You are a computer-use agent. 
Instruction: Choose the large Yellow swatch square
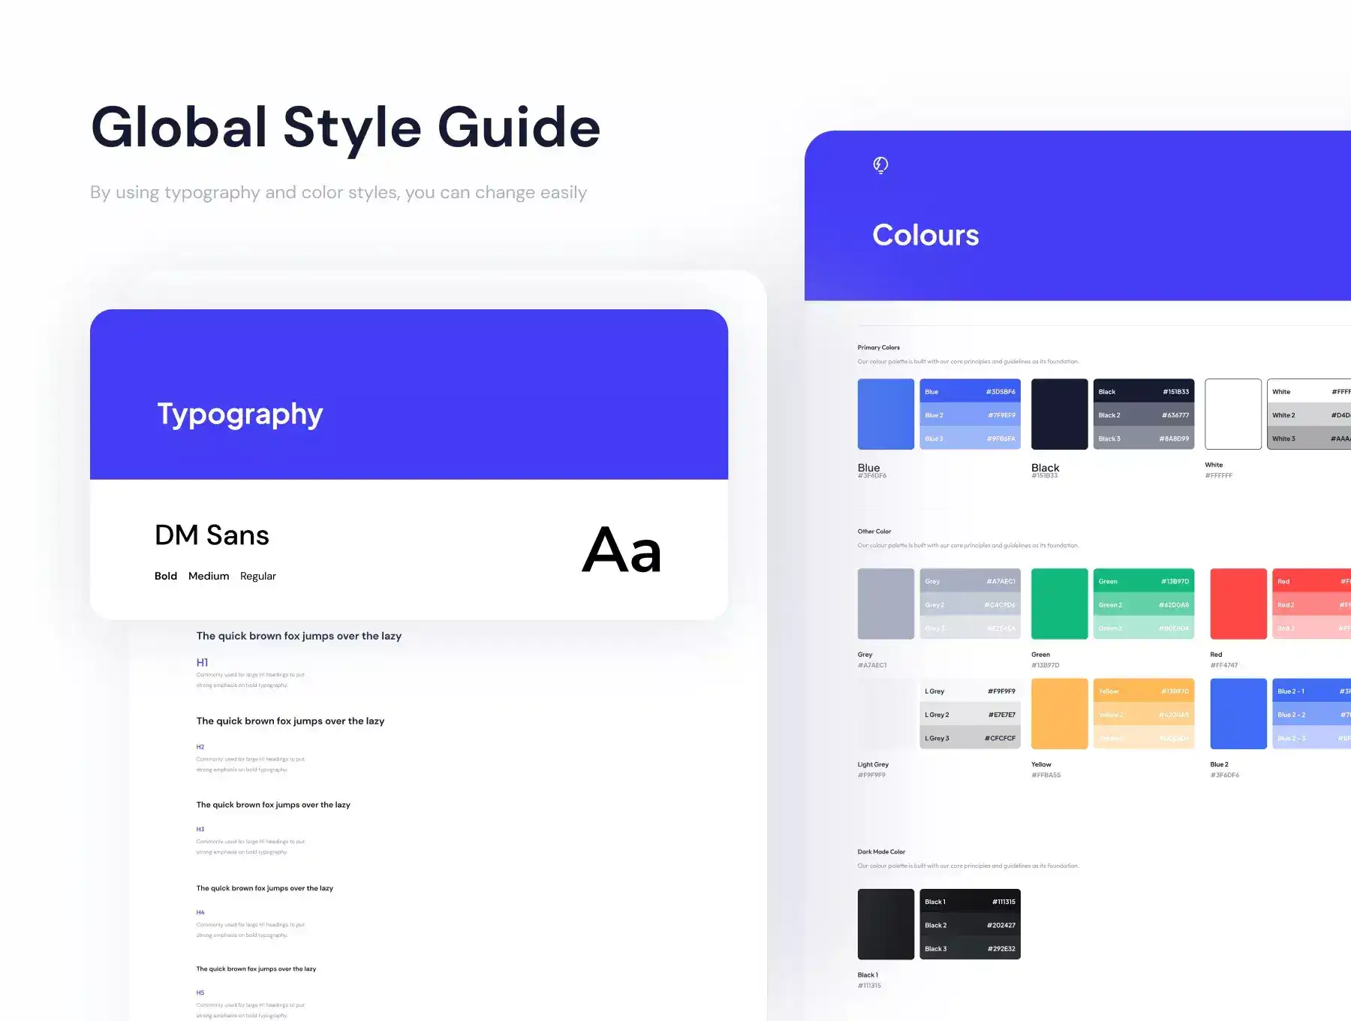1059,713
